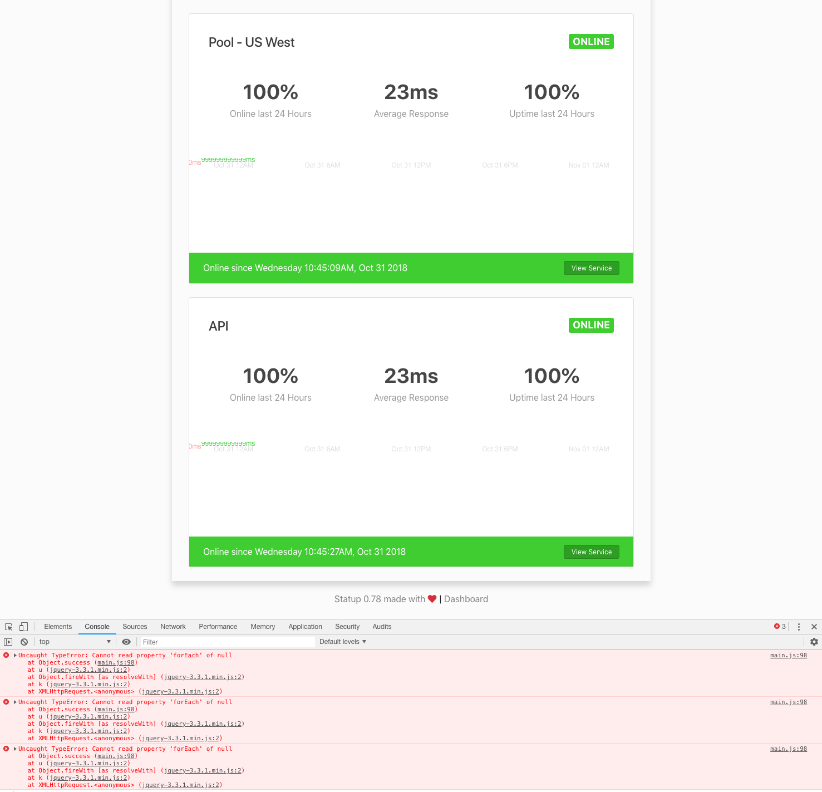Viewport: 822px width, 792px height.
Task: Open the main.js:98 source link
Action: 788,655
